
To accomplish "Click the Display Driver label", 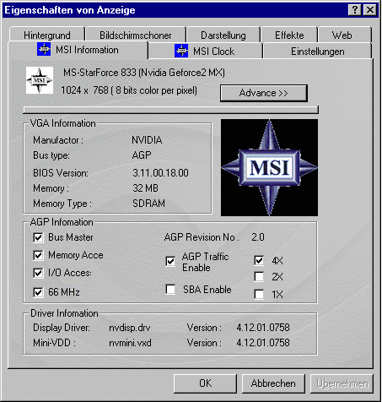I will coord(62,328).
